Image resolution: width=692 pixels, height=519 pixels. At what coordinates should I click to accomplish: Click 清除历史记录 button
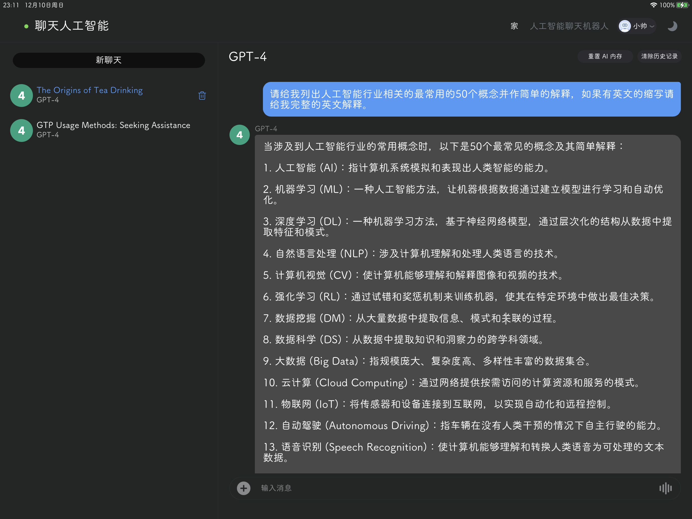tap(659, 56)
